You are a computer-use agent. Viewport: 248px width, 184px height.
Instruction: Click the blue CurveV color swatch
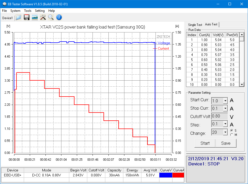pyautogui.click(x=166, y=175)
